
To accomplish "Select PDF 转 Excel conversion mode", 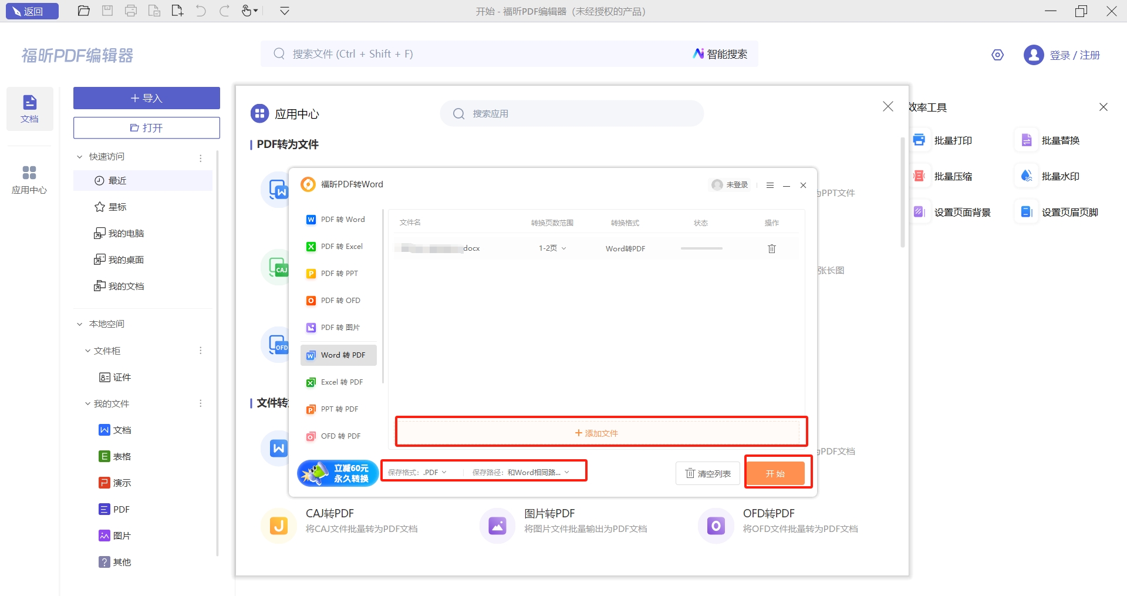I will [339, 247].
